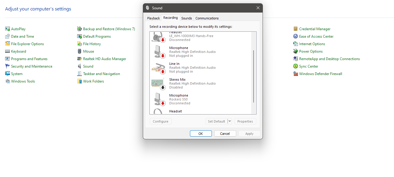Select the Stereo Mix sound card icon
The height and width of the screenshot is (177, 394).
[x=158, y=84]
